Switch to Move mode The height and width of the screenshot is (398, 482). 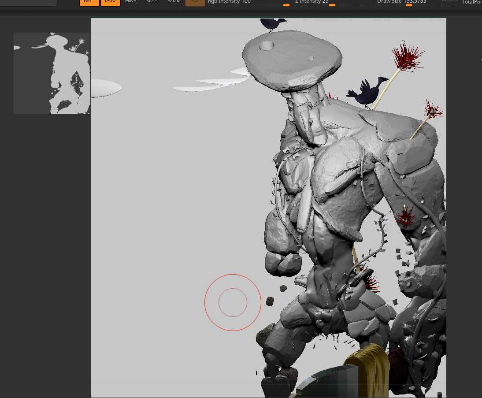pos(131,2)
